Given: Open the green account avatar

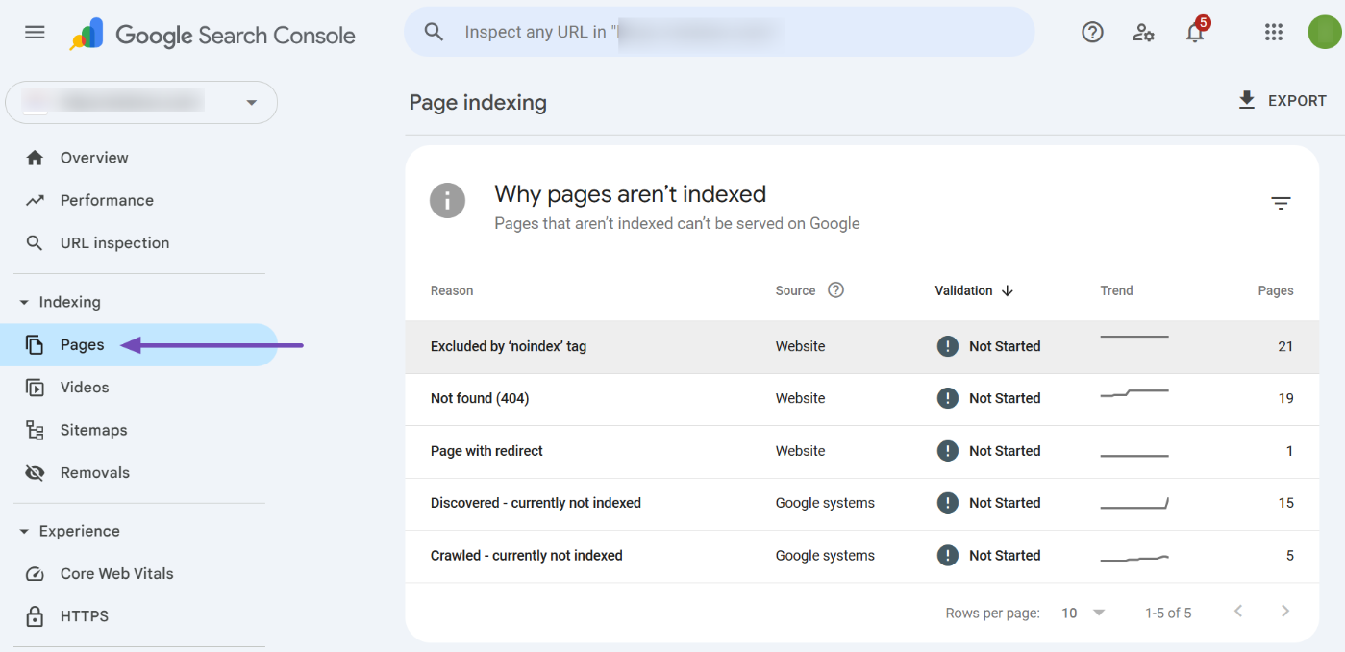Looking at the screenshot, I should click(1325, 32).
